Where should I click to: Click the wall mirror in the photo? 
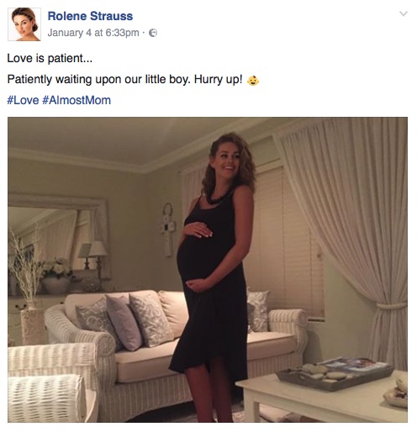[x=57, y=238]
